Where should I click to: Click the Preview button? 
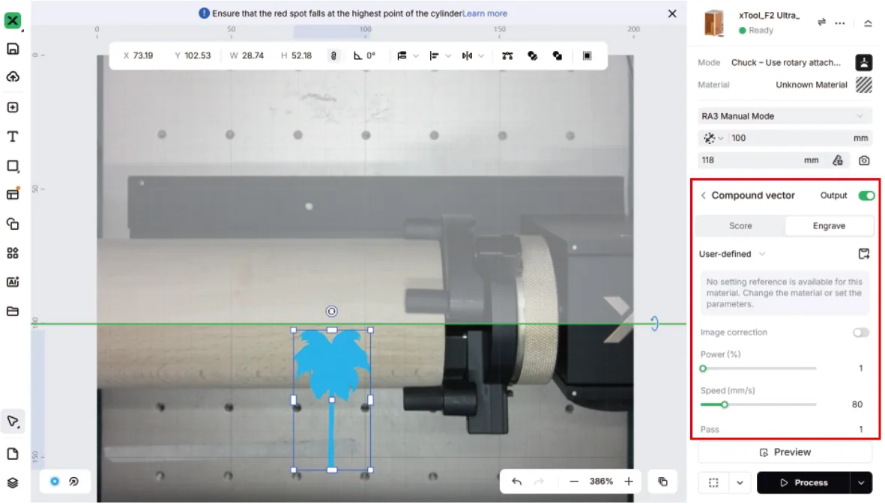click(785, 452)
